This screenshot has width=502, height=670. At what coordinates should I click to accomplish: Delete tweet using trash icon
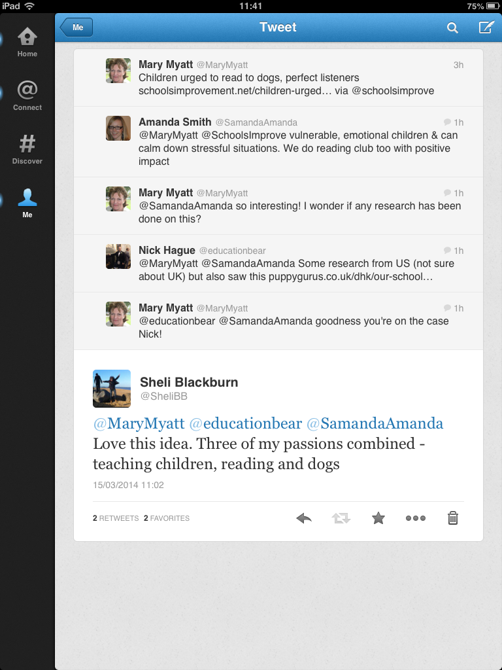click(453, 518)
